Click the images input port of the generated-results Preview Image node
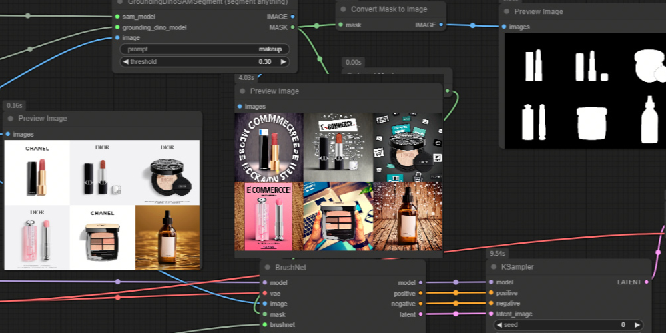666x333 pixels. coord(240,106)
